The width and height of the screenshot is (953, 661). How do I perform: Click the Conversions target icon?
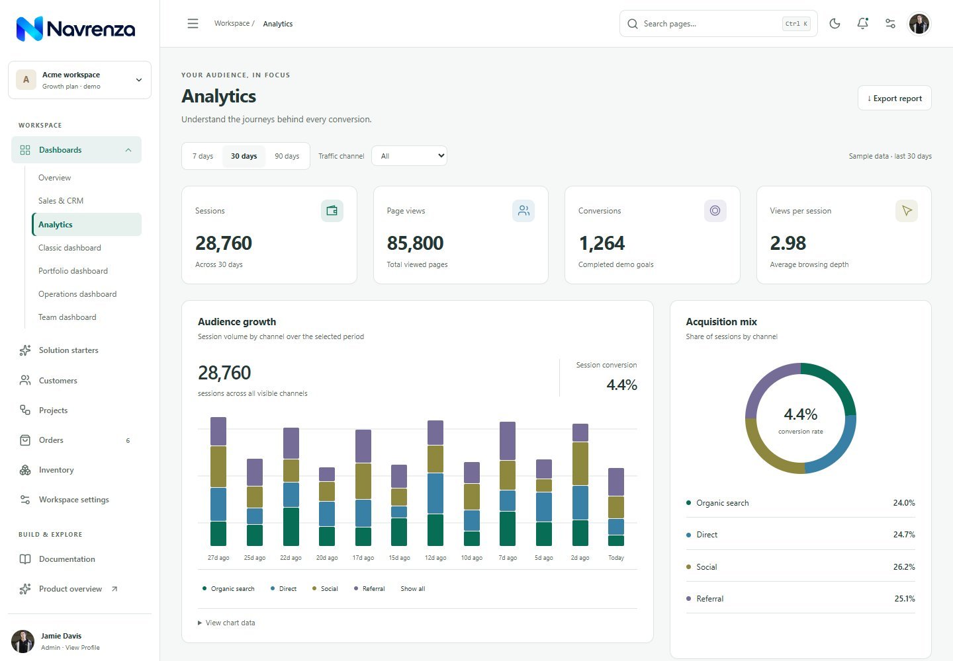coord(715,211)
